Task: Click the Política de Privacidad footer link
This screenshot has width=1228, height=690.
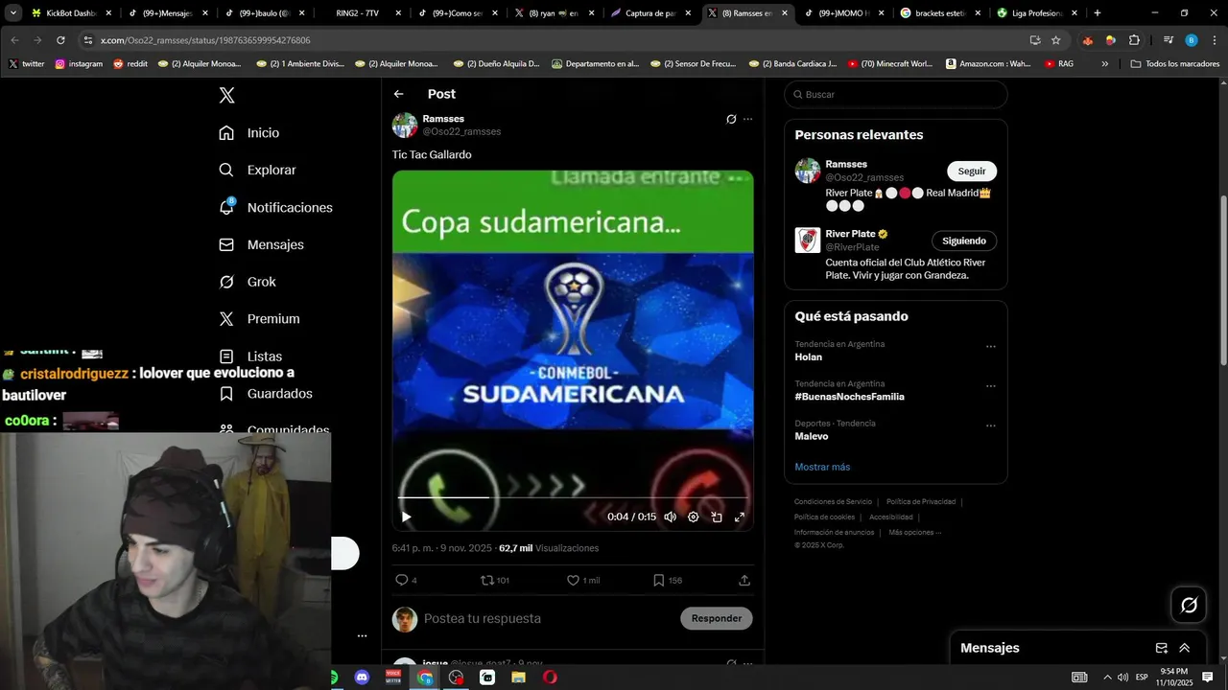Action: [x=921, y=501]
